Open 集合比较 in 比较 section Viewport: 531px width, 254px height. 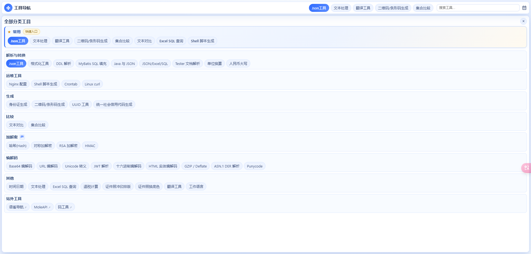click(38, 125)
